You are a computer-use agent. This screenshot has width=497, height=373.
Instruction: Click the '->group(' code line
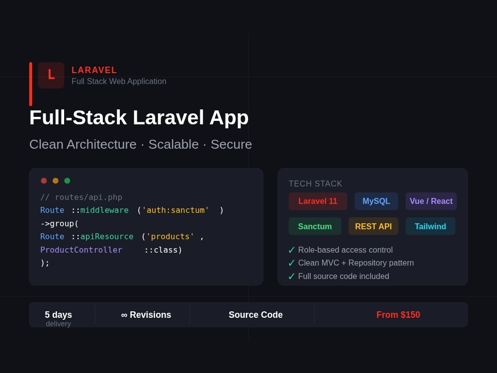pyautogui.click(x=59, y=224)
